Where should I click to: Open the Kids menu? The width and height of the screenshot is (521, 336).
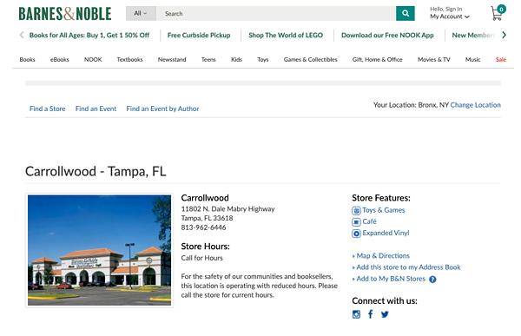click(x=236, y=60)
